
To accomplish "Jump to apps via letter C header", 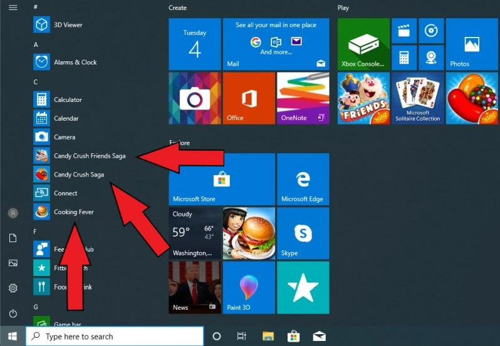I will pos(36,82).
